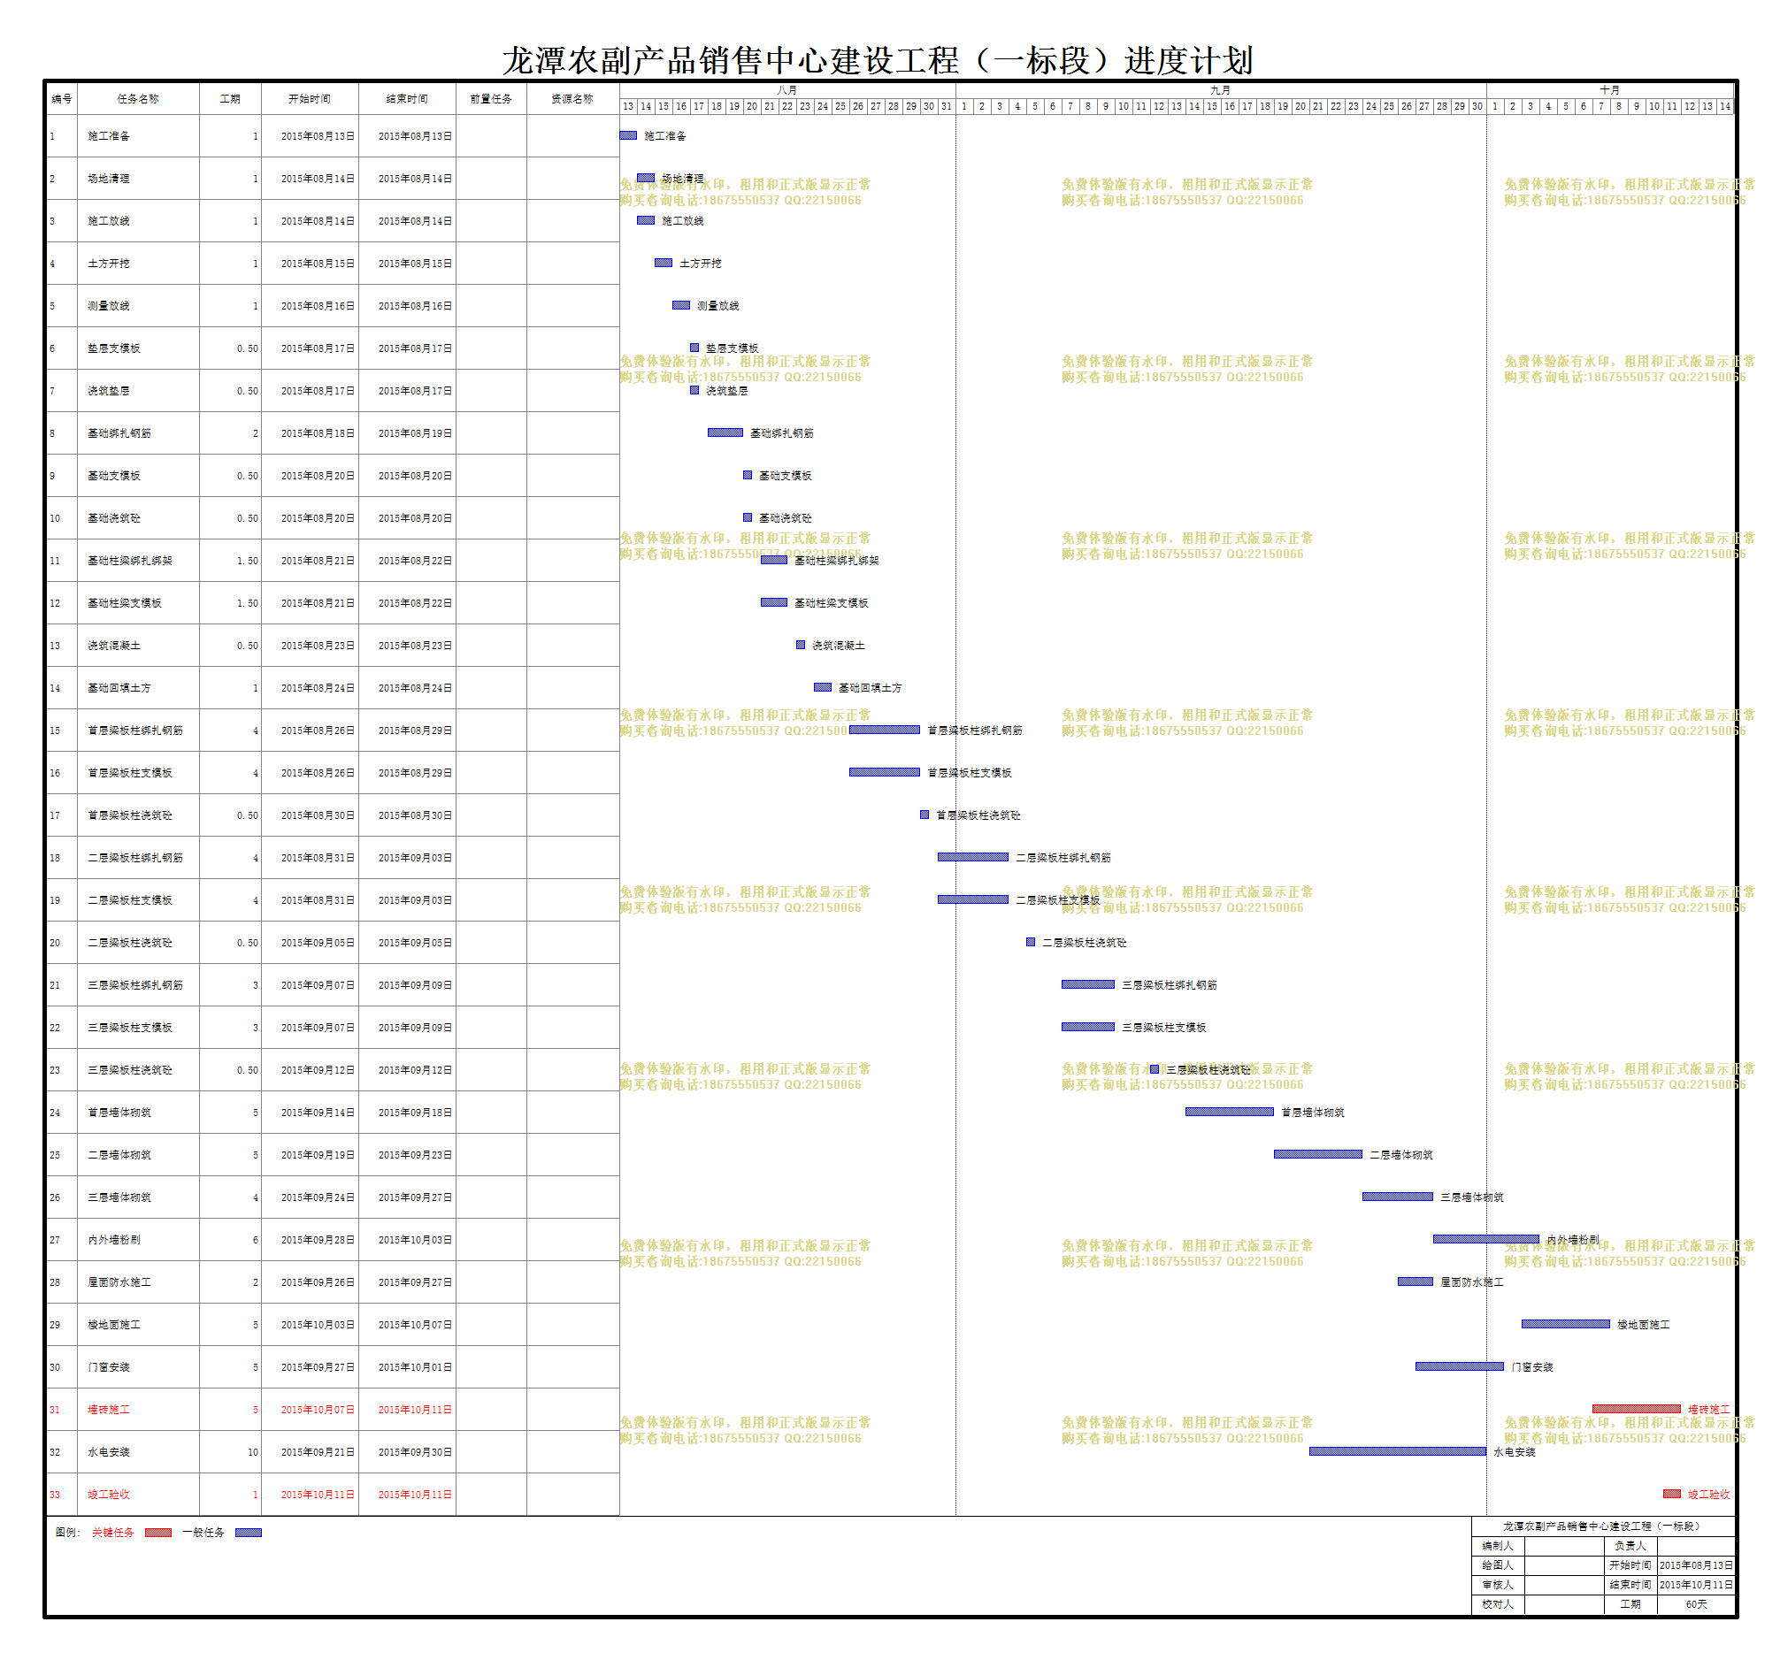
Task: Select the red 竣工验收 Gantt bar
Action: pos(1672,1494)
